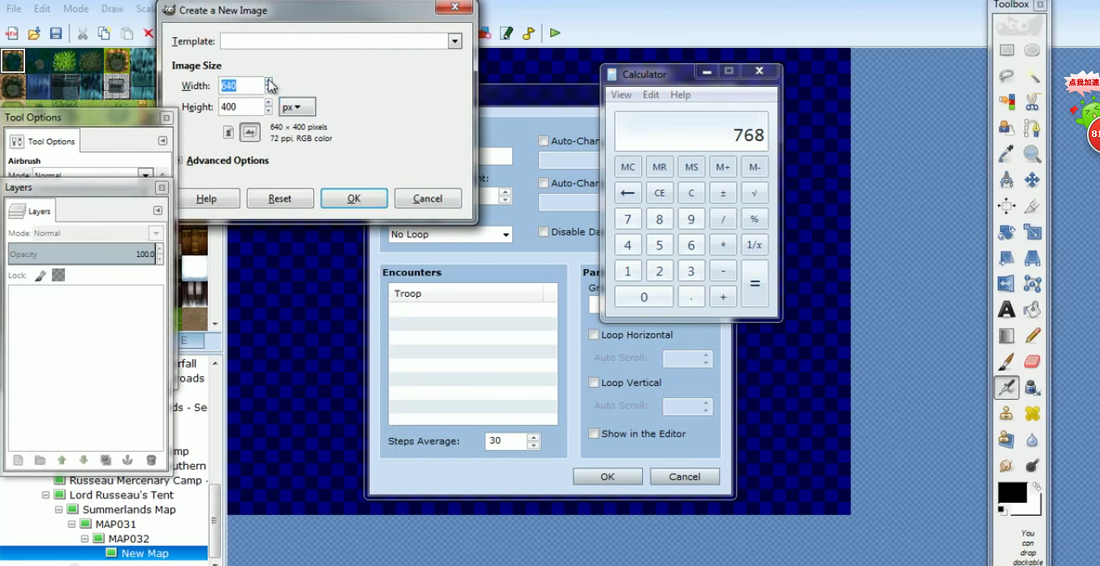Click OK in Create a New Image dialog
Viewport: 1100px width, 566px height.
[354, 199]
